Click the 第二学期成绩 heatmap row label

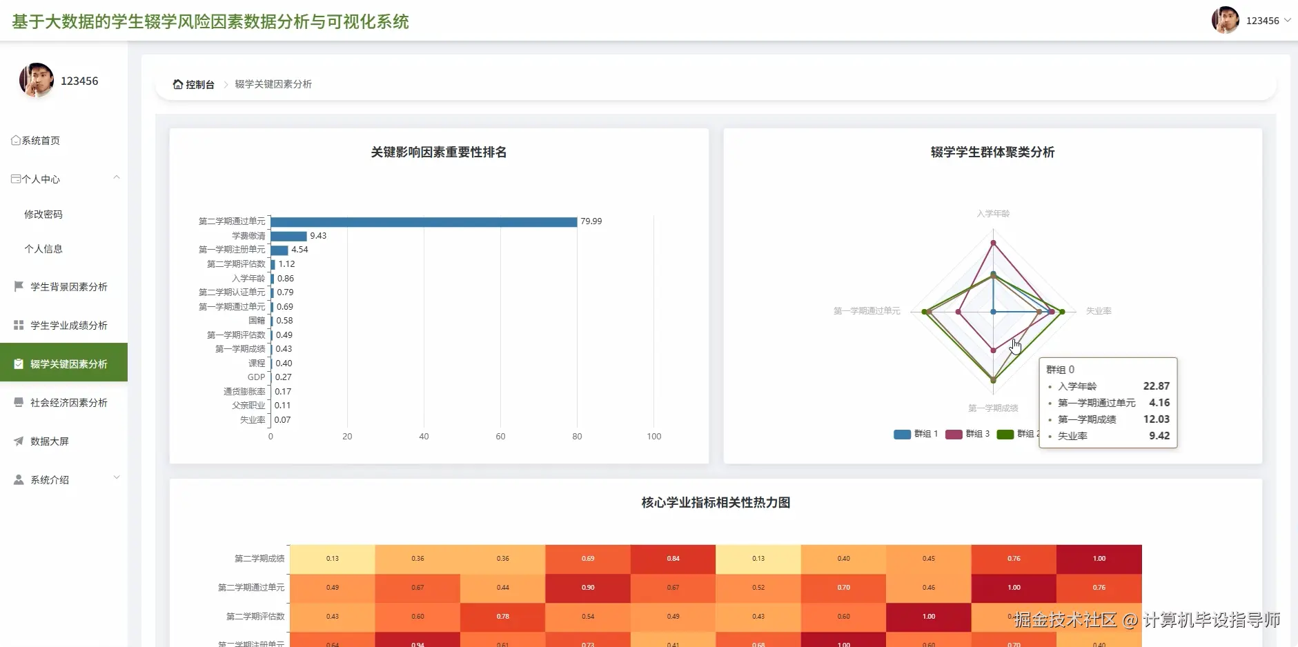(x=259, y=559)
